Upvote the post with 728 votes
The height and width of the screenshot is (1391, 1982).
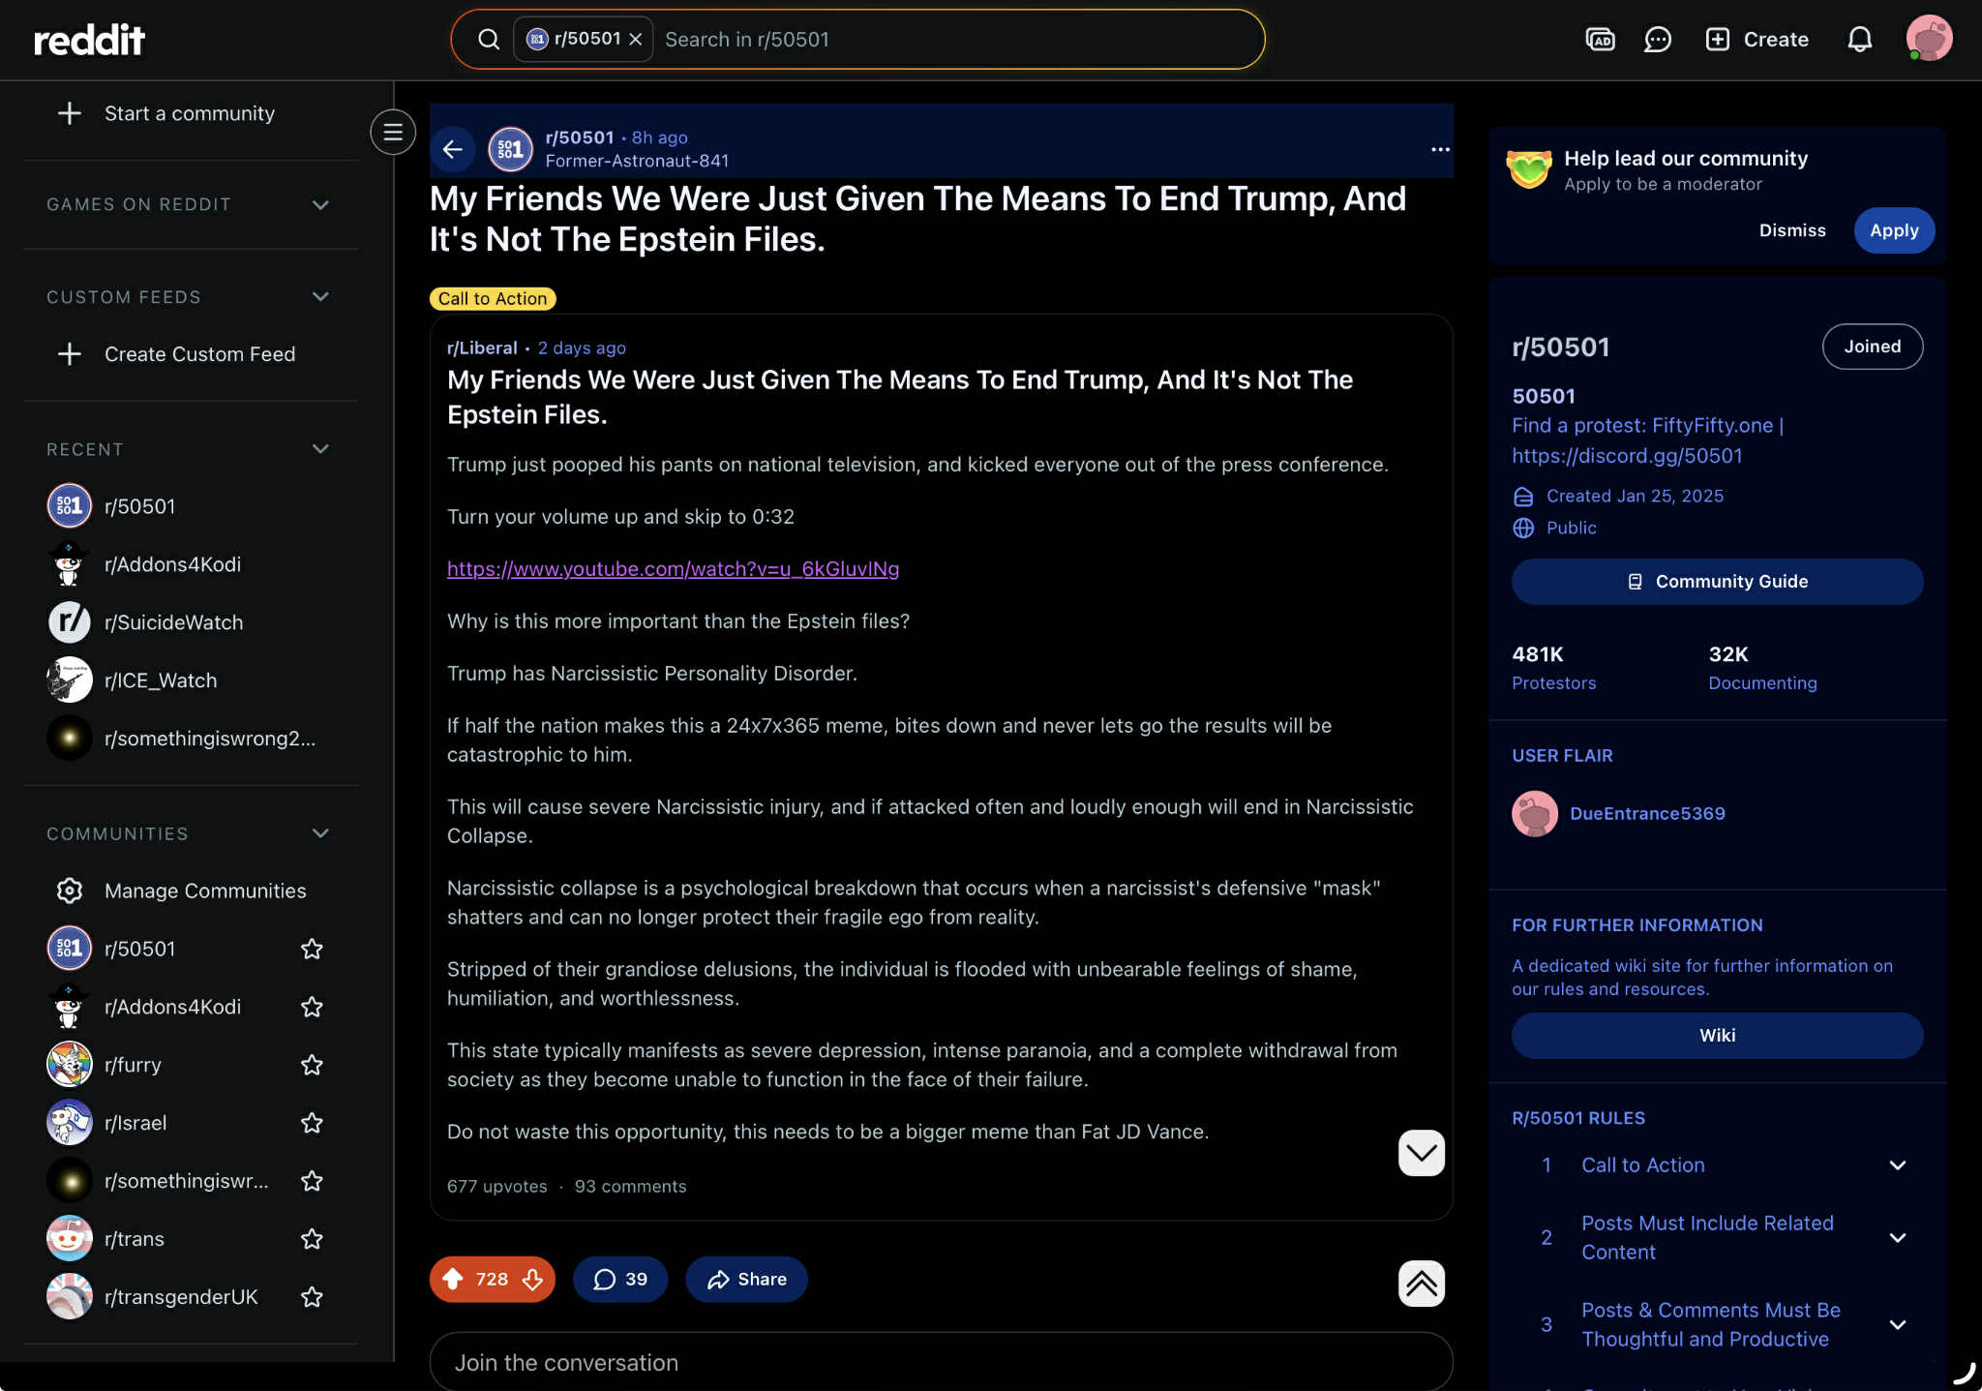(453, 1279)
